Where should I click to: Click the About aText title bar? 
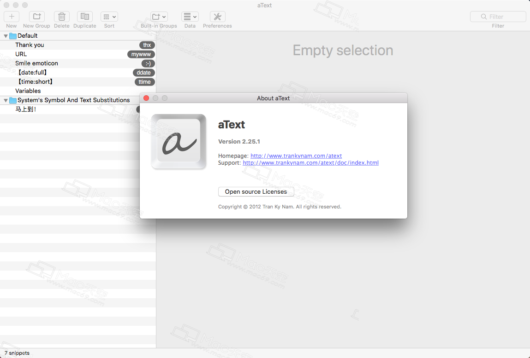click(273, 98)
